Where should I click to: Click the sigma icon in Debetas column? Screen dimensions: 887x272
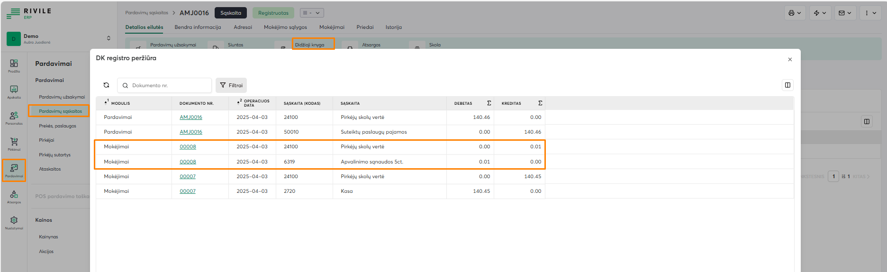click(489, 103)
